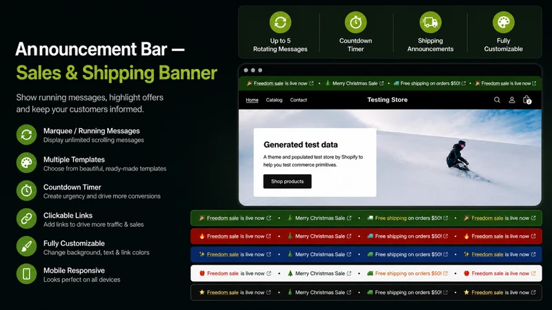The height and width of the screenshot is (310, 552).
Task: Click the Marquee / Running Messages refresh icon
Action: tap(26, 134)
